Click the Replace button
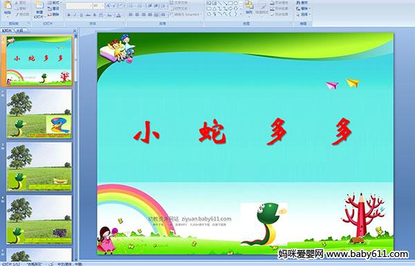 point(302,8)
